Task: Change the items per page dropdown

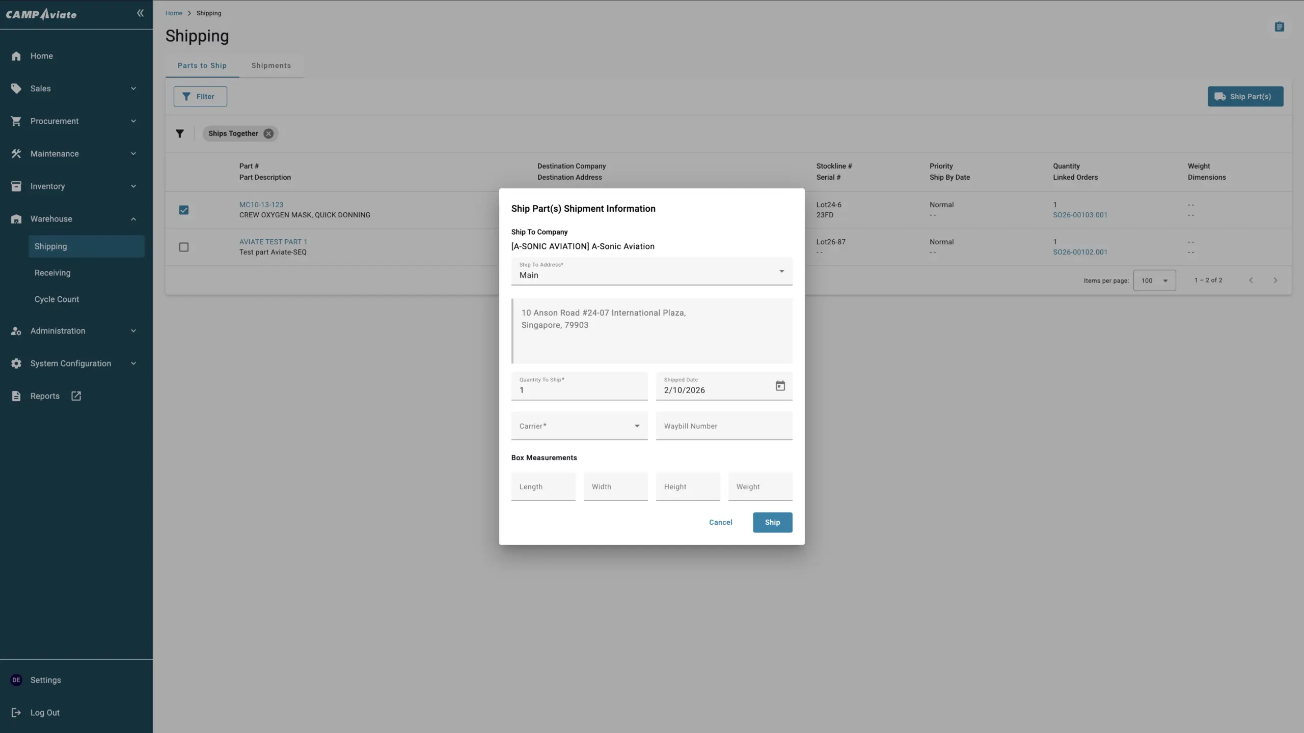Action: click(1154, 280)
